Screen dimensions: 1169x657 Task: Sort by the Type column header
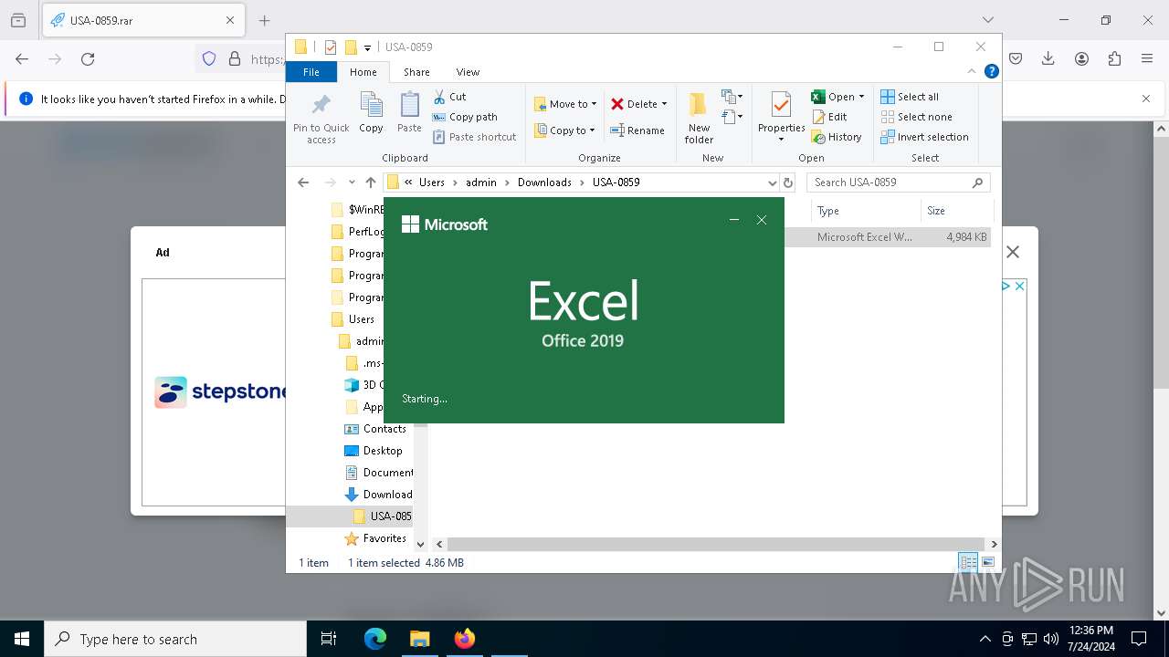[x=868, y=211]
